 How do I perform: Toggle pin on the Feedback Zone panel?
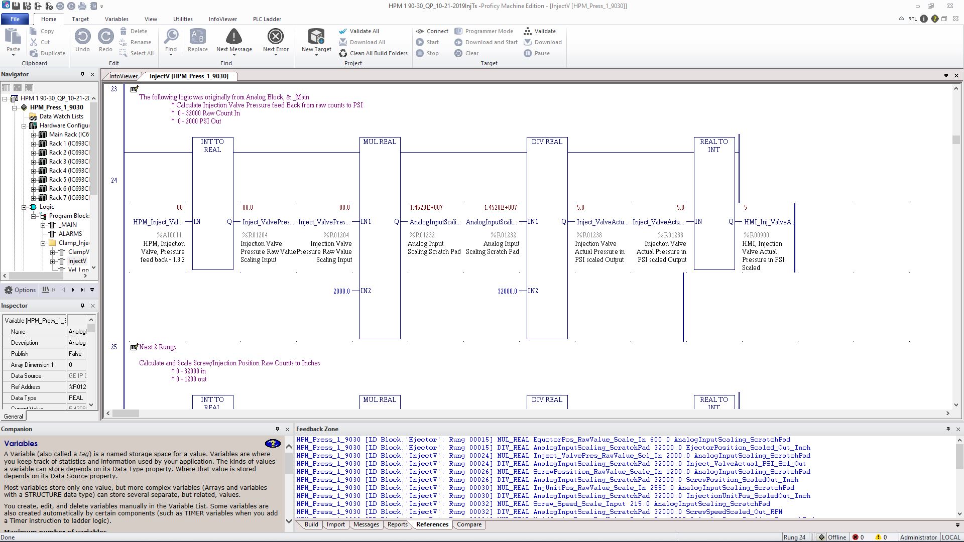coord(948,429)
